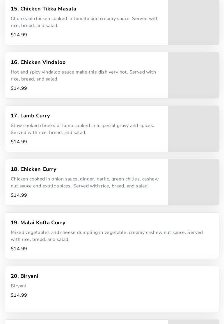224x324 pixels.
Task: Select the Chicken Vindaloo item title
Action: click(38, 62)
